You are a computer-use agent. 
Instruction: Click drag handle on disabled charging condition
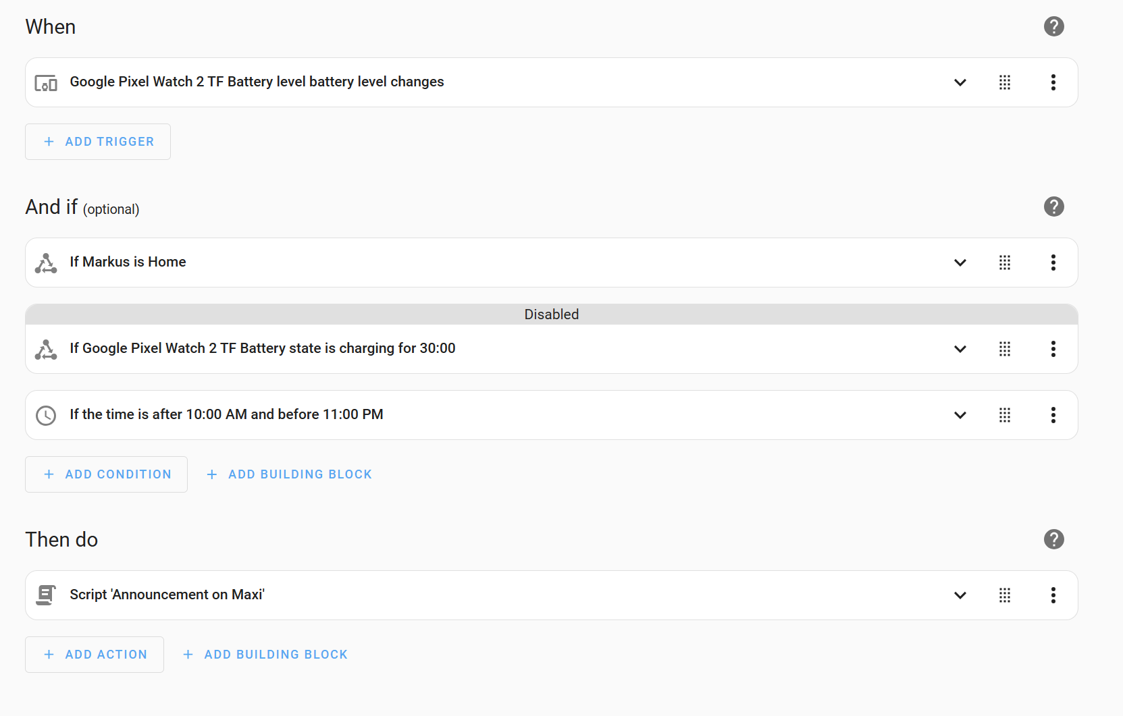coord(1005,349)
